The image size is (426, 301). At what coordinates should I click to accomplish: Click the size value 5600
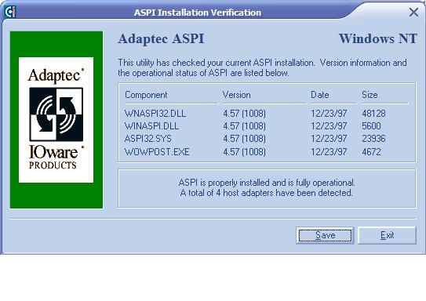(371, 126)
